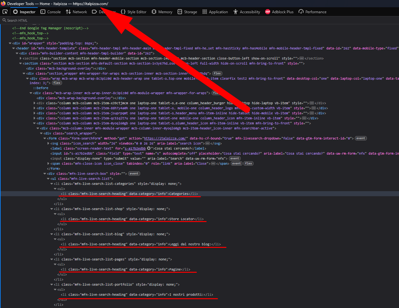Expand the svg icon_search node
This screenshot has height=308, width=399.
tap(48, 144)
